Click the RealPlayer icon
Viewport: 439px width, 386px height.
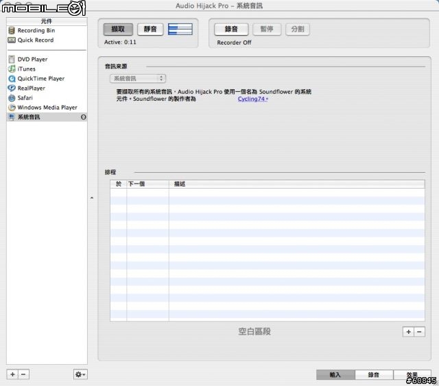(12, 88)
